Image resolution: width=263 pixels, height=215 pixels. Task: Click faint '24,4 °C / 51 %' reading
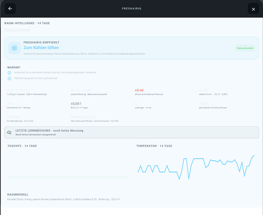[x=17, y=90]
